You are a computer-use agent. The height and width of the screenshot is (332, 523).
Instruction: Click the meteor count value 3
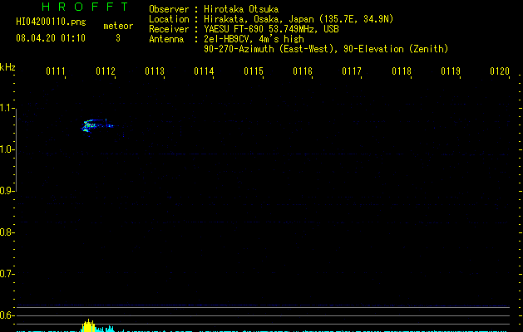click(x=118, y=38)
